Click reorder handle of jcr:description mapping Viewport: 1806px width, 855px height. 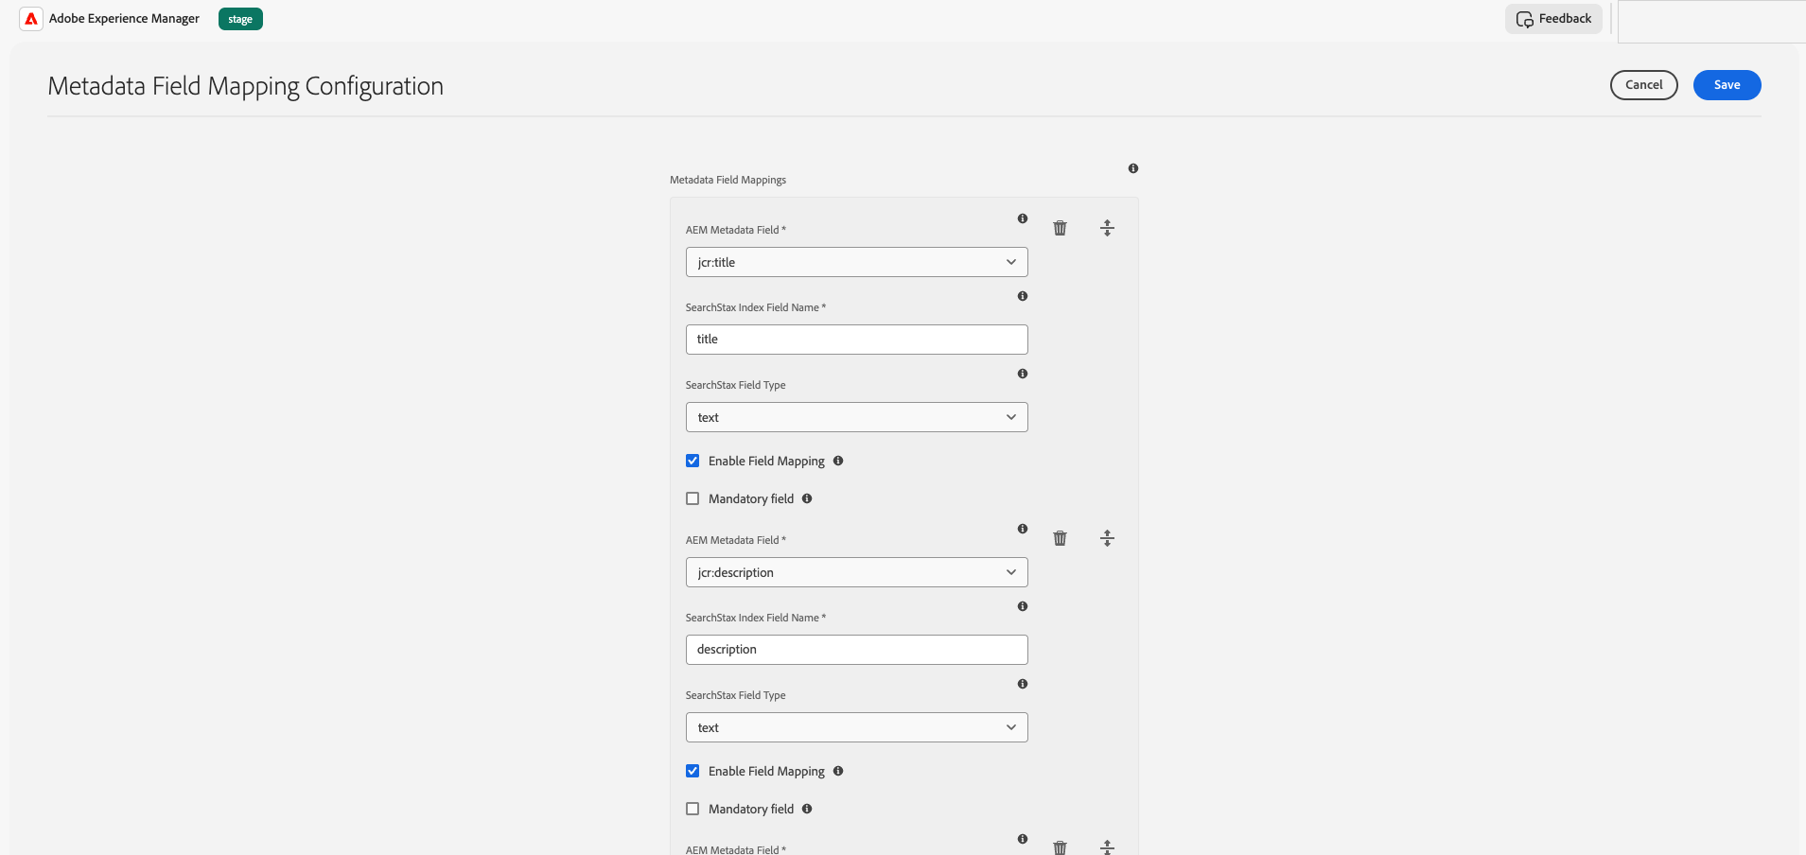1107,538
